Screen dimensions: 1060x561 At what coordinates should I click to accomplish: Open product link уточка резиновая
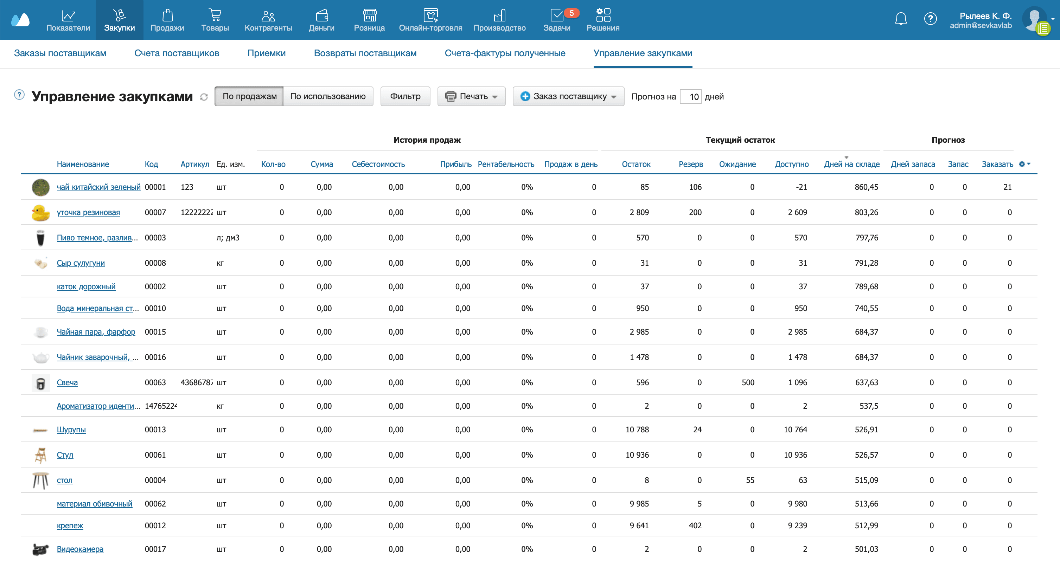(x=88, y=213)
